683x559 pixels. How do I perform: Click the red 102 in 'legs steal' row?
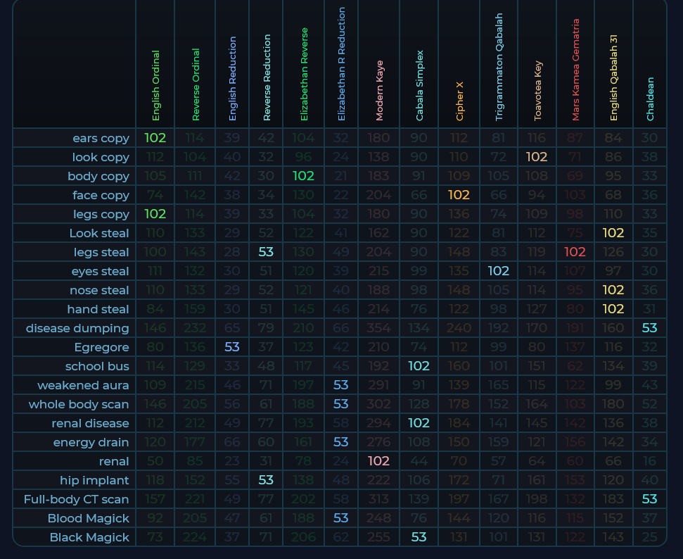point(575,252)
